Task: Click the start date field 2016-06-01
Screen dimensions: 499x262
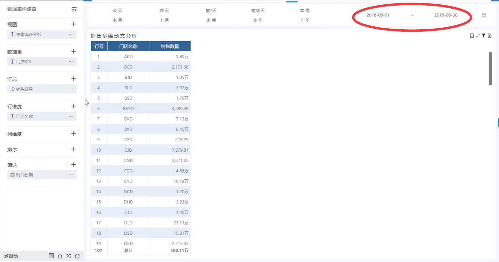Action: click(378, 15)
